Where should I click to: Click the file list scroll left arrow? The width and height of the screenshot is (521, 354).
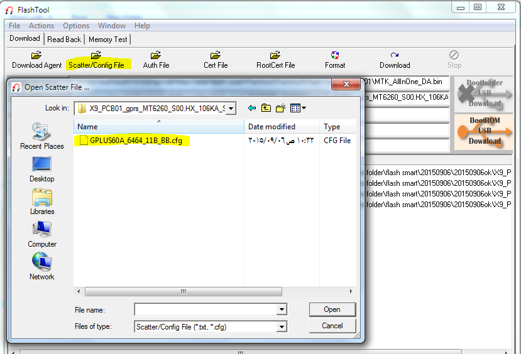point(79,292)
